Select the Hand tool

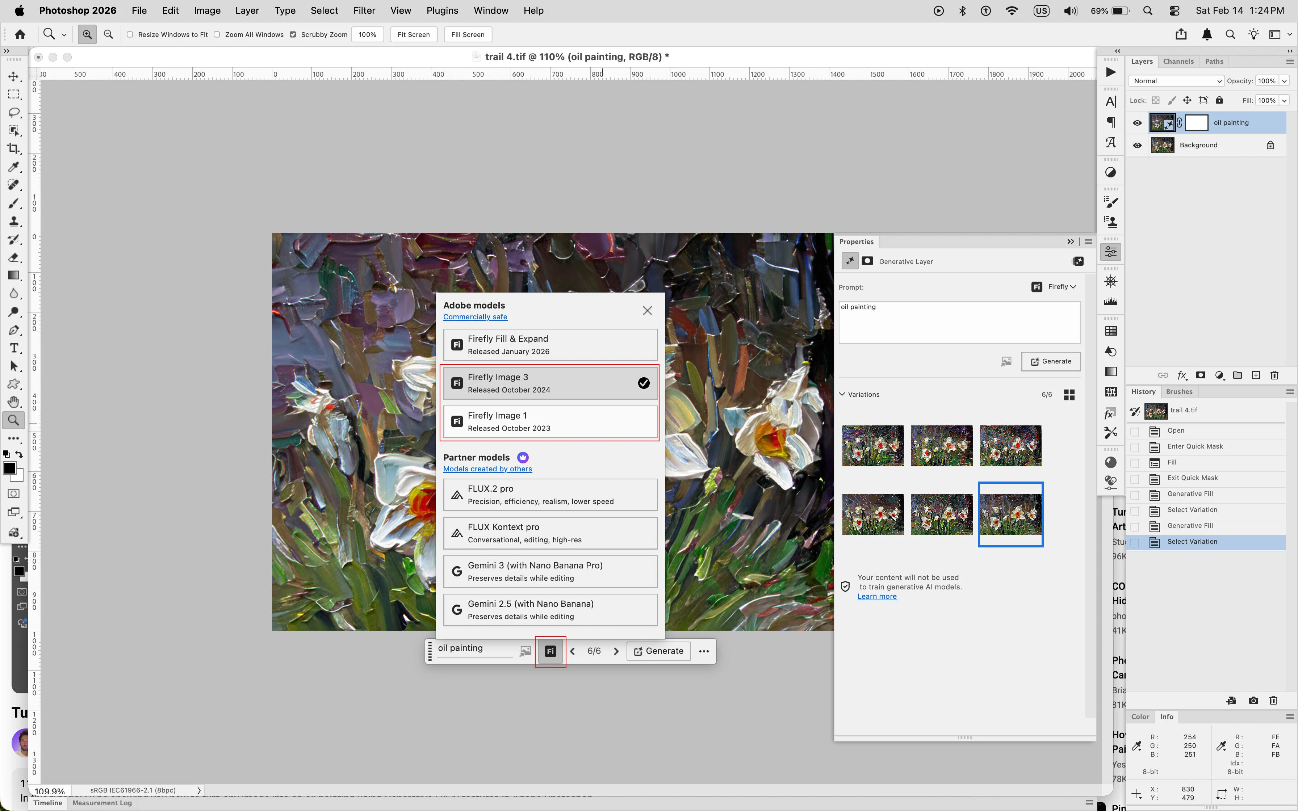point(14,402)
